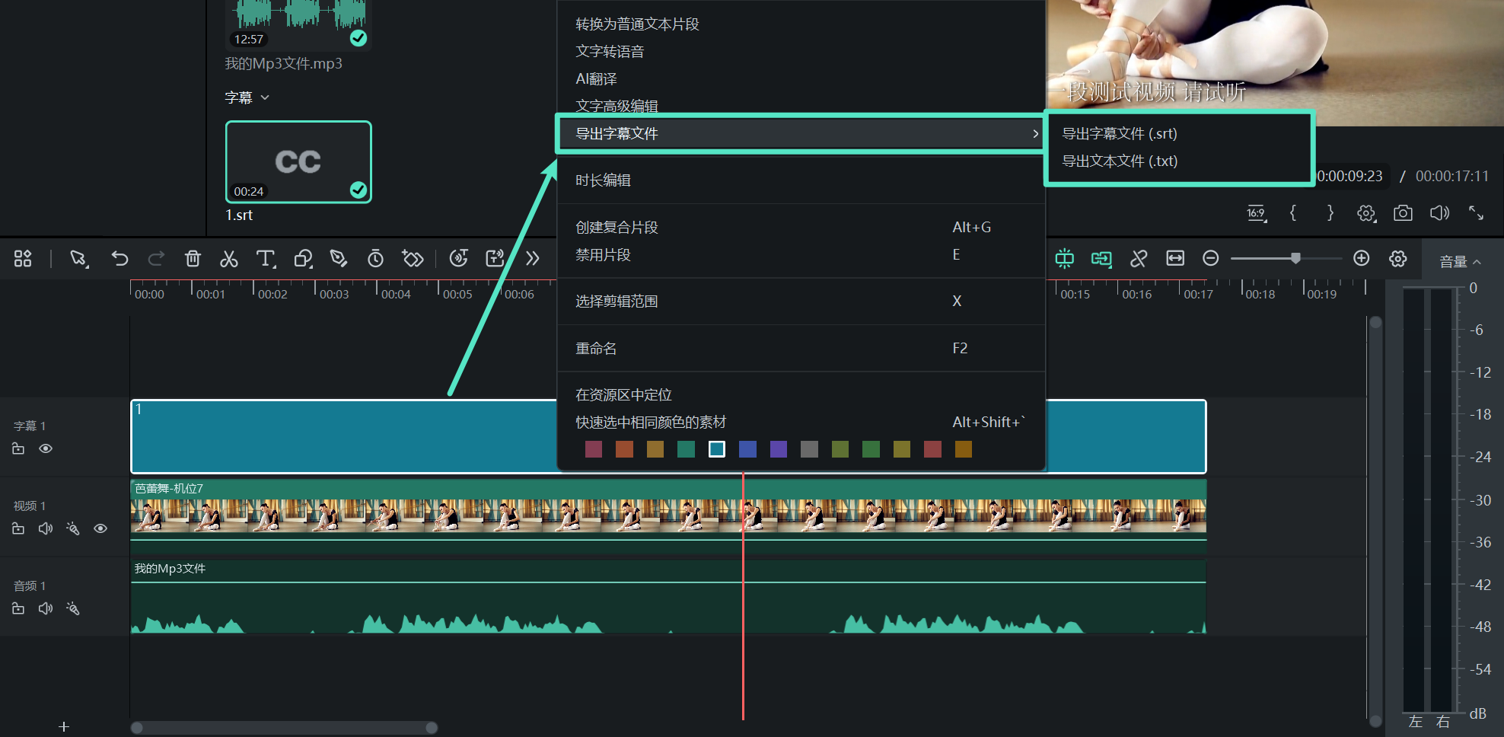Hide the 视频 1 track

(100, 528)
